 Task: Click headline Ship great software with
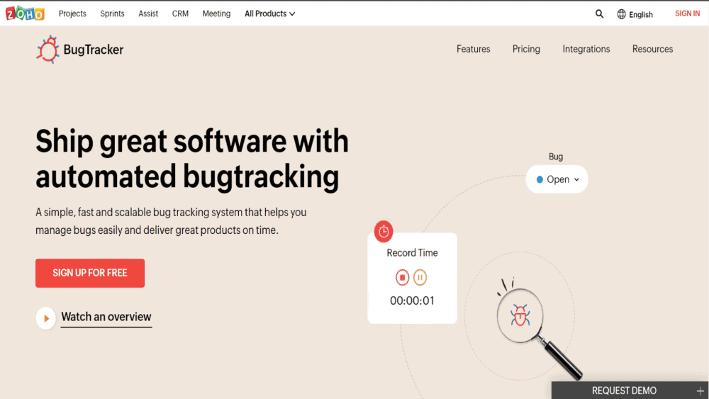click(x=192, y=141)
